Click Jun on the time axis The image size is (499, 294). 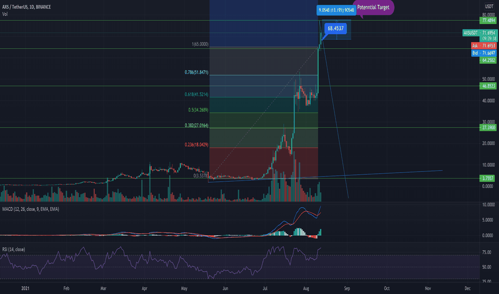click(x=225, y=289)
